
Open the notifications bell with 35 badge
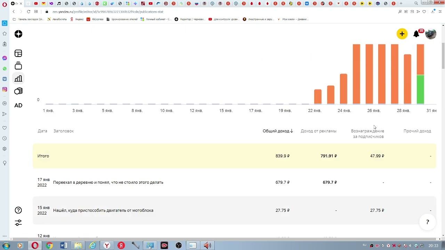coord(416,34)
